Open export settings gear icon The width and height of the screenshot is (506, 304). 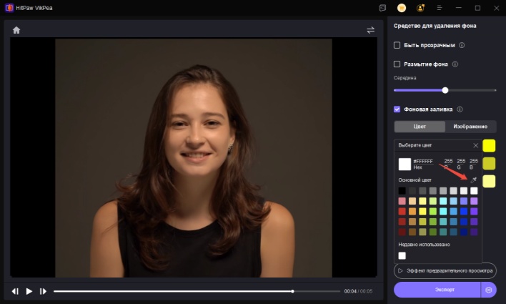(x=489, y=290)
